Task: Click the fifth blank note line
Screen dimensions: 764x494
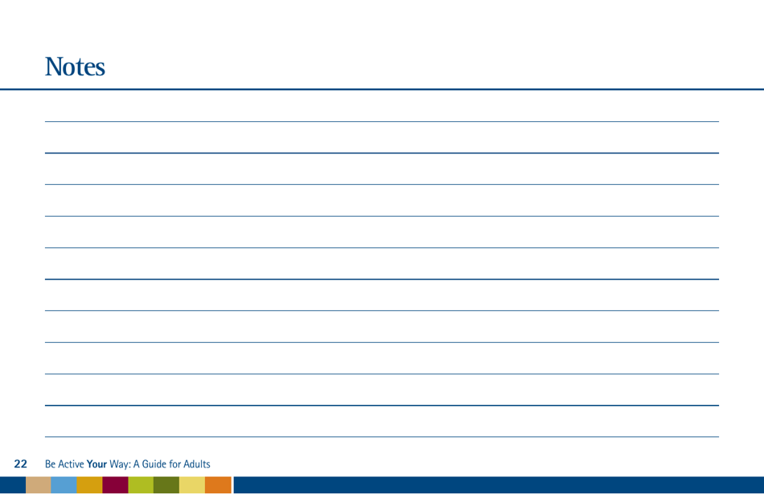Action: coord(382,247)
